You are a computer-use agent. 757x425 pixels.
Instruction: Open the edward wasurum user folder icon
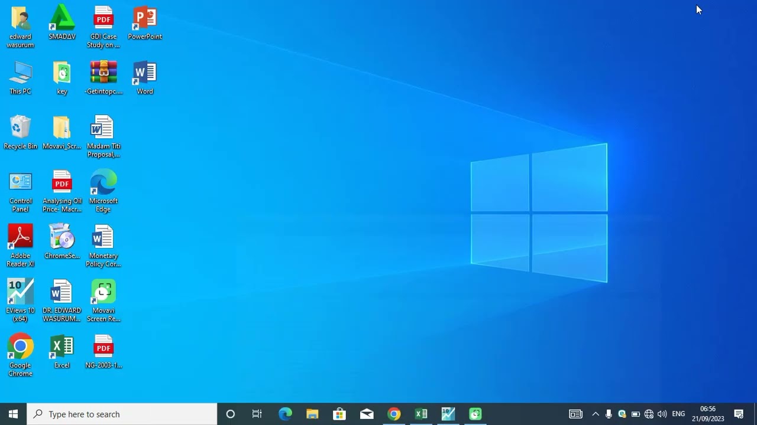(x=21, y=27)
